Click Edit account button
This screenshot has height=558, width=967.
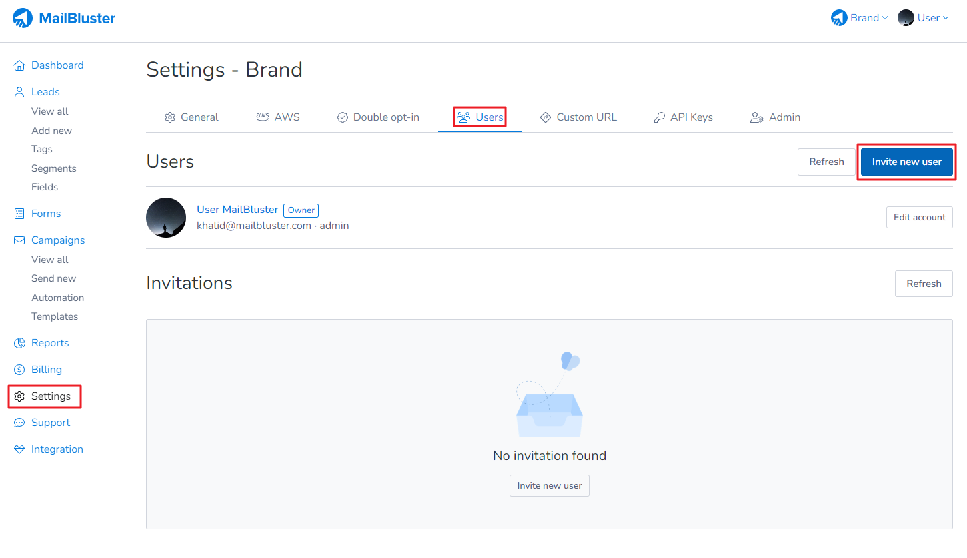pyautogui.click(x=919, y=217)
